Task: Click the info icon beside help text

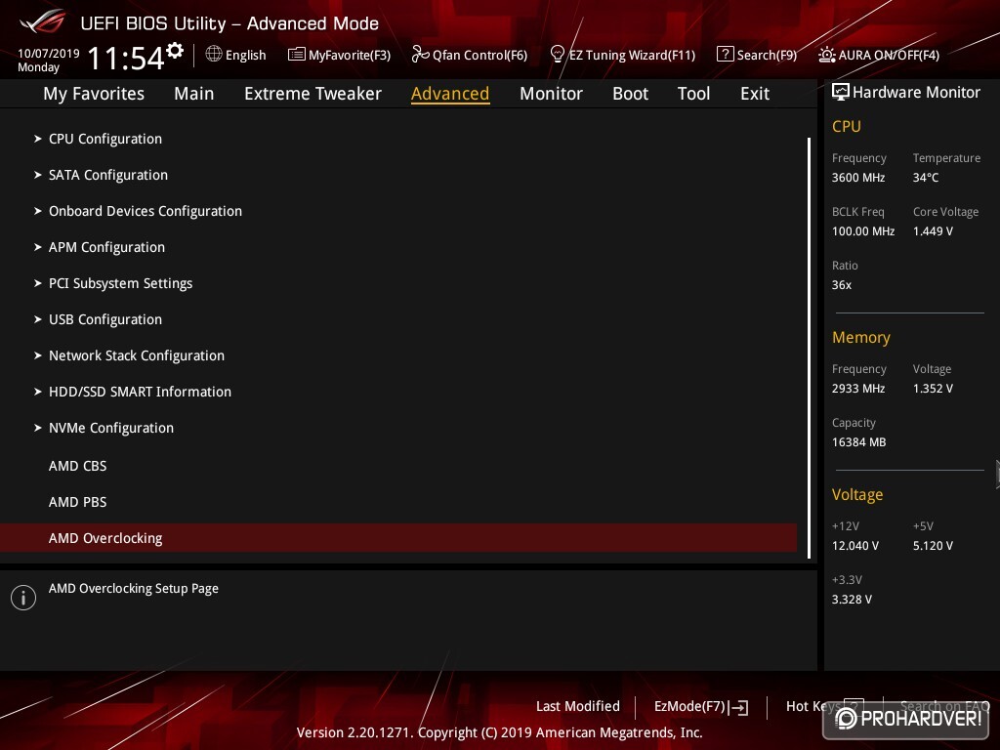Action: pos(23,598)
